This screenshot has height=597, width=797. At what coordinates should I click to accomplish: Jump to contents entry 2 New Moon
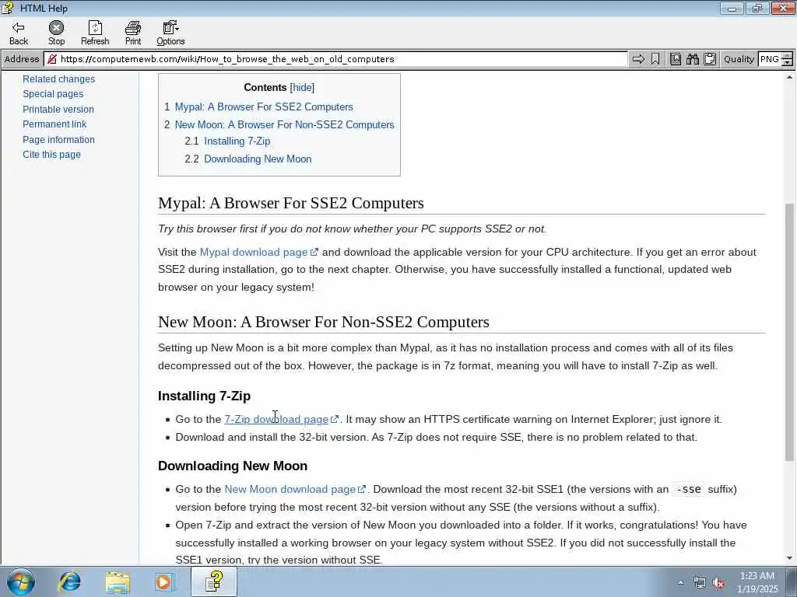point(285,124)
